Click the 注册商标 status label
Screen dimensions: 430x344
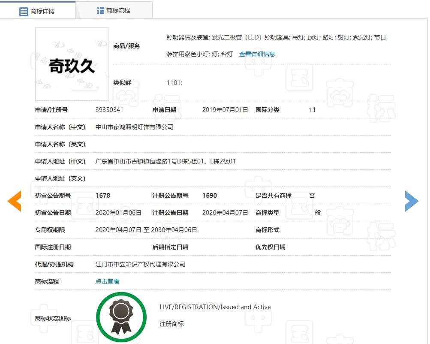pos(171,324)
